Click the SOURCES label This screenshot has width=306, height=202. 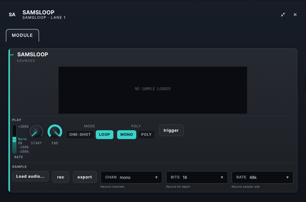point(26,61)
